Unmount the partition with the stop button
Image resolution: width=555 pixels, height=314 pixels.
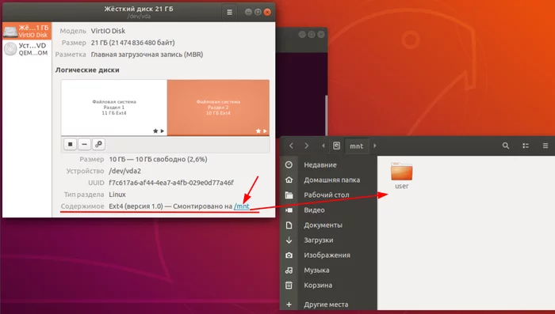[70, 144]
